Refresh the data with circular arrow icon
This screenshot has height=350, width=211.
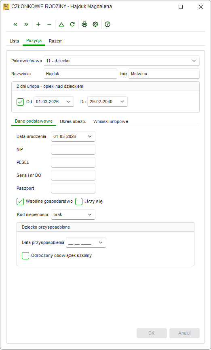72,25
